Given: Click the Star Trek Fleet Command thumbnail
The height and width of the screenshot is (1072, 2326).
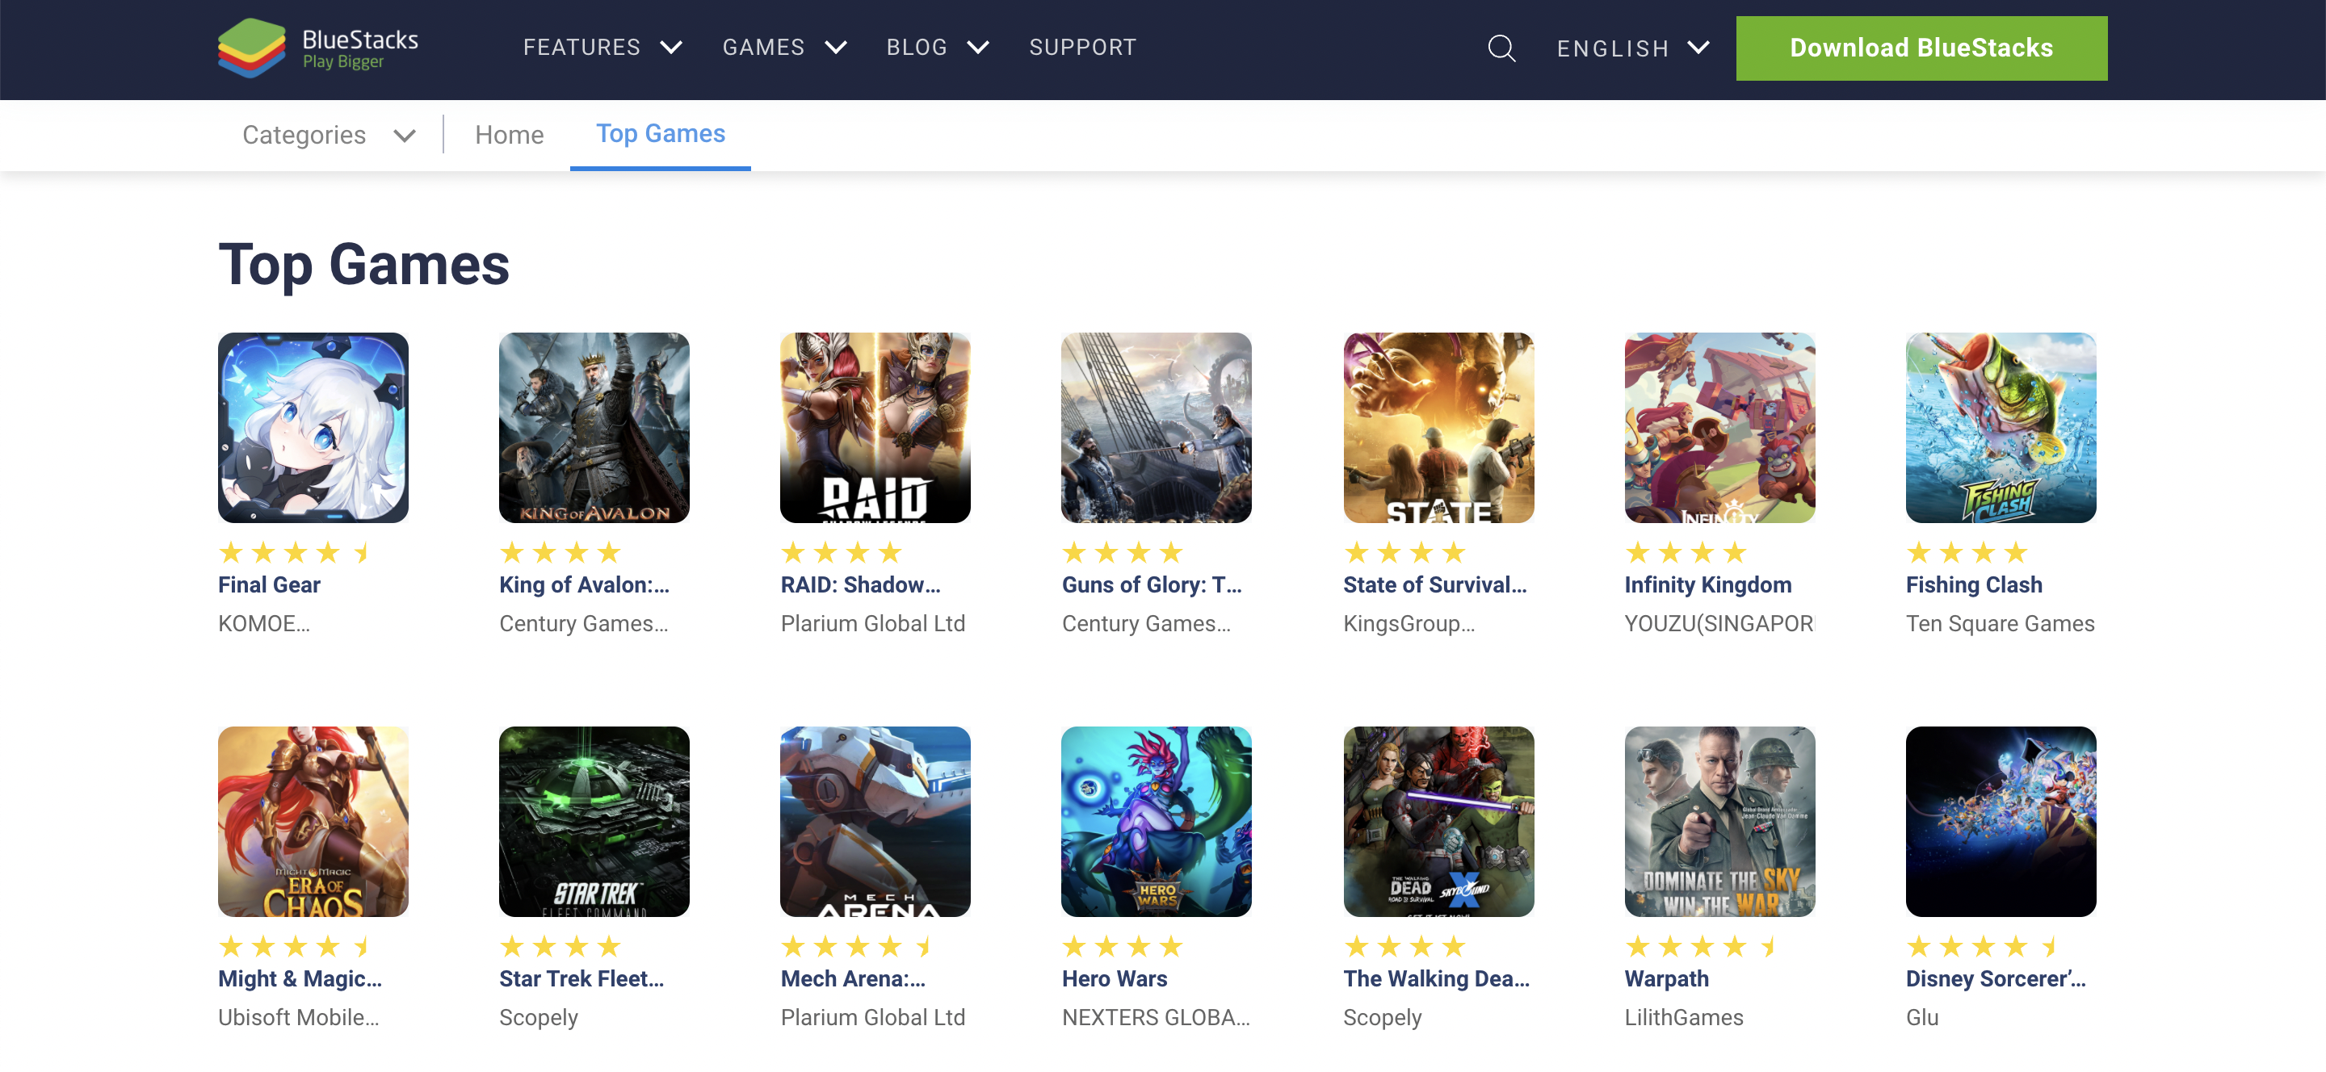Looking at the screenshot, I should coord(594,821).
